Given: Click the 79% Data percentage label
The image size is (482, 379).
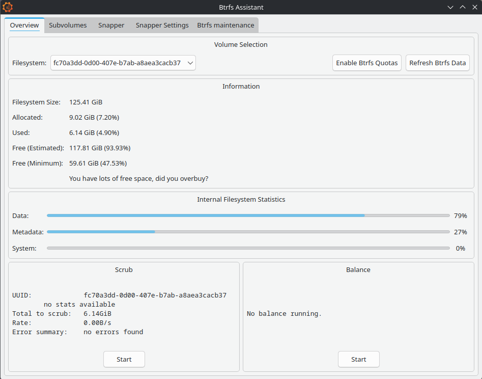Looking at the screenshot, I should pos(460,215).
